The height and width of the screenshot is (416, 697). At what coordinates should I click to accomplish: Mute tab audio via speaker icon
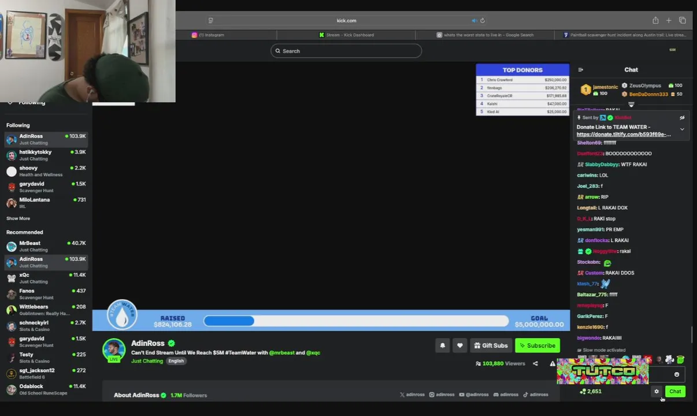coord(474,20)
